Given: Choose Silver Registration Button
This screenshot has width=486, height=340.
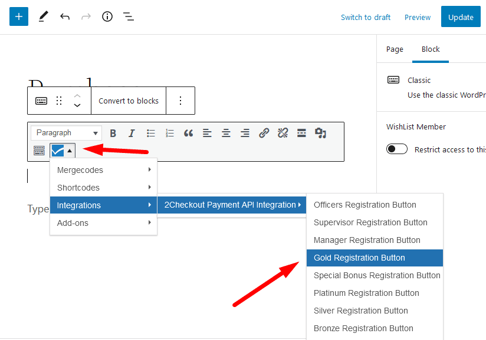Looking at the screenshot, I should tap(375, 311).
